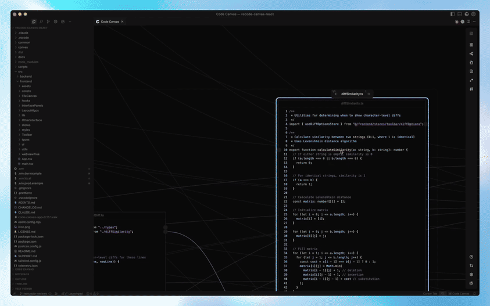The image size is (490, 306).
Task: Click the topmost icon in the right canvas toolbar
Action: coord(471,34)
